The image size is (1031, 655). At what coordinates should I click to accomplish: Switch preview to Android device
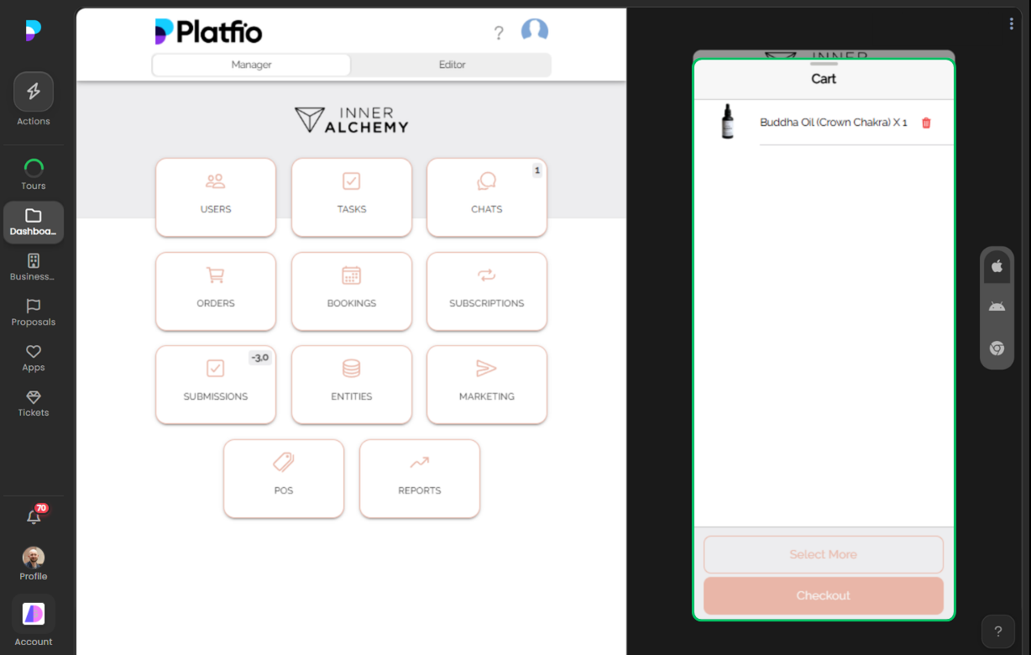(x=997, y=307)
